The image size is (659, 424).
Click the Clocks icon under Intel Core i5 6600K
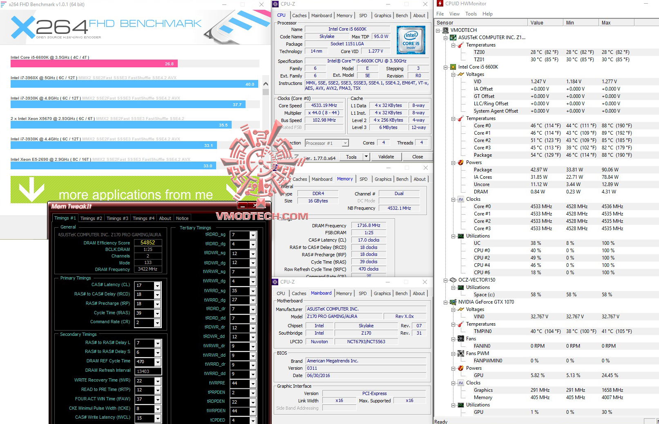click(462, 199)
